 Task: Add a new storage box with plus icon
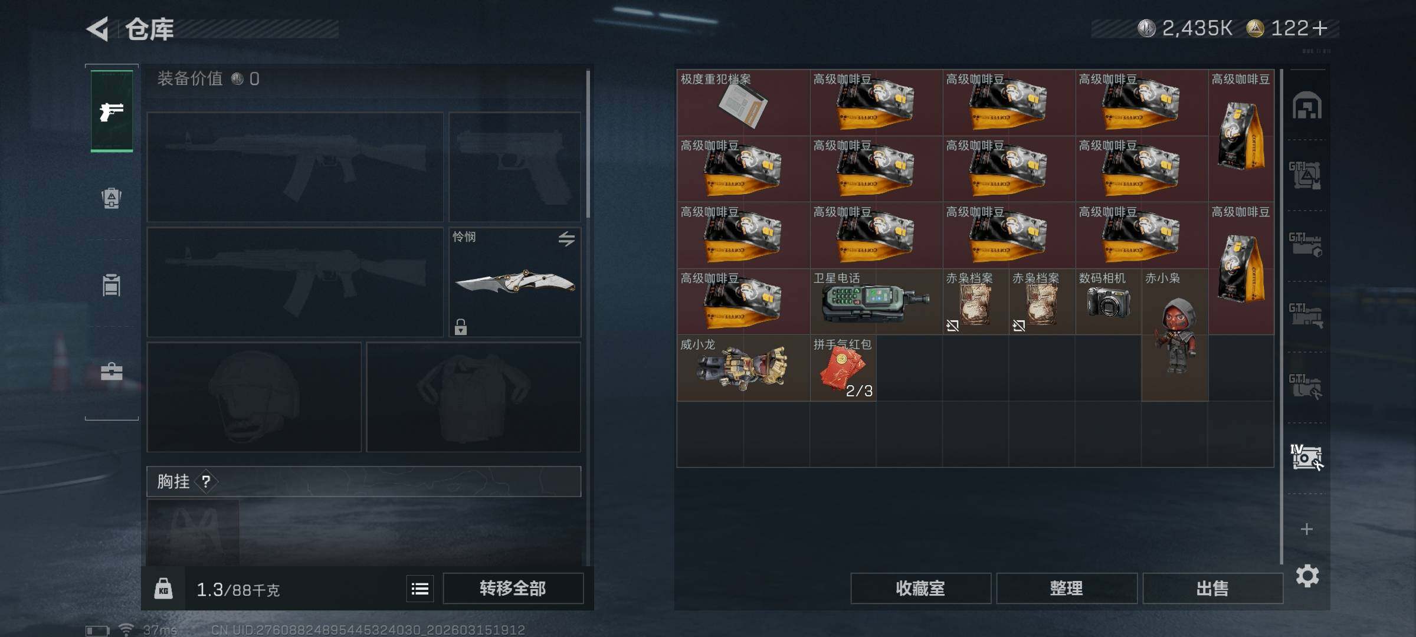click(1307, 529)
